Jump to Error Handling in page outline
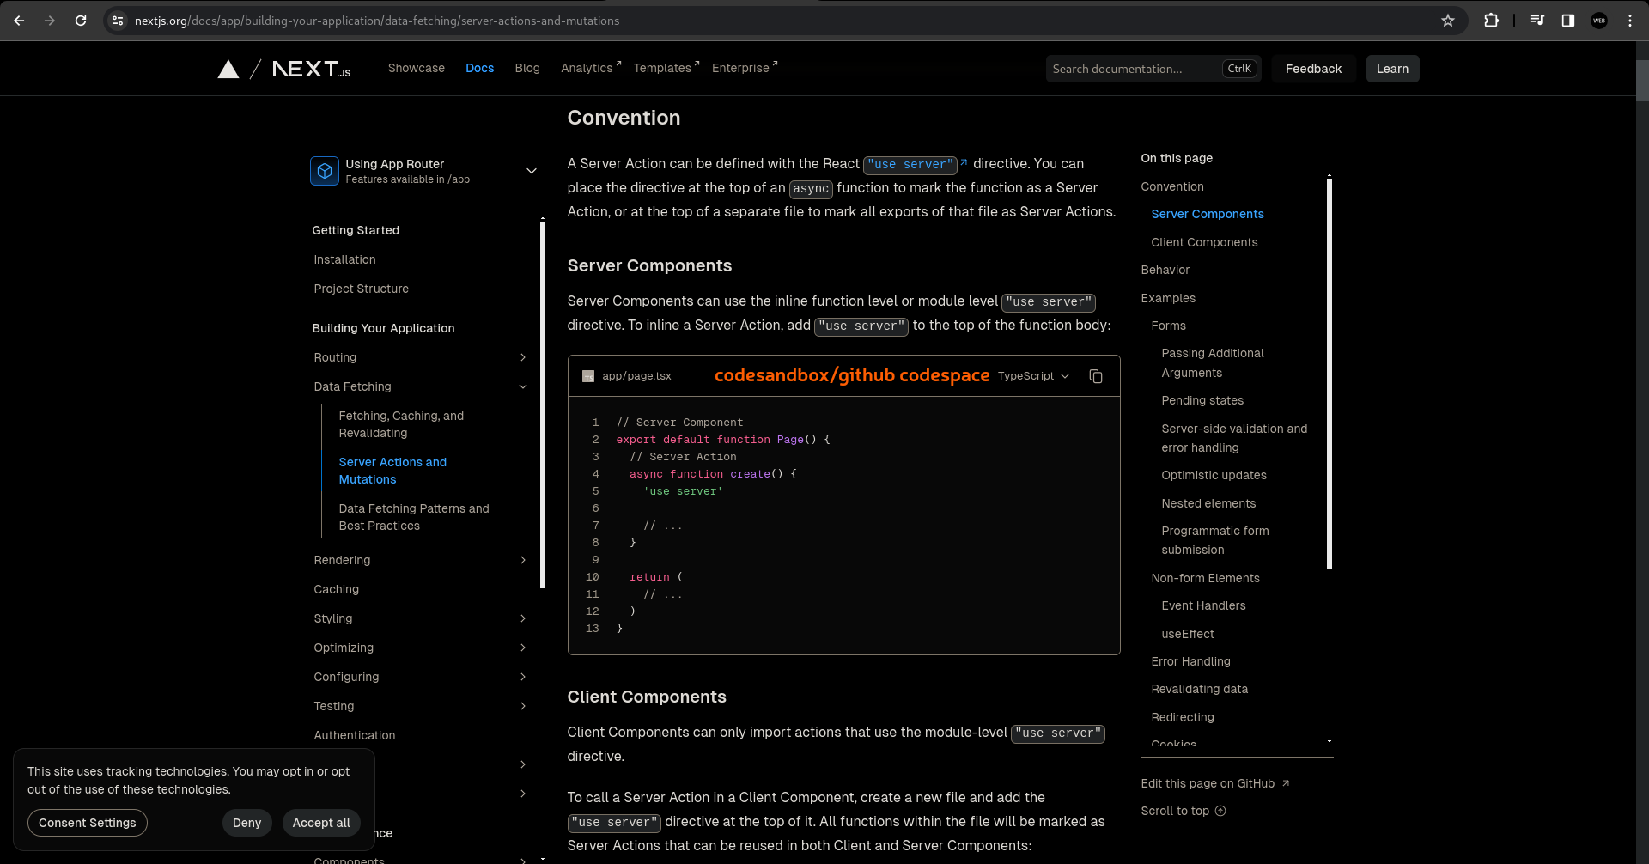 [1190, 661]
